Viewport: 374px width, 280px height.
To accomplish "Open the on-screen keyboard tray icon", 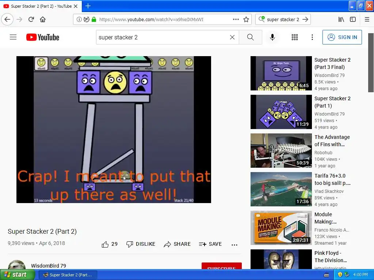I will [327, 275].
